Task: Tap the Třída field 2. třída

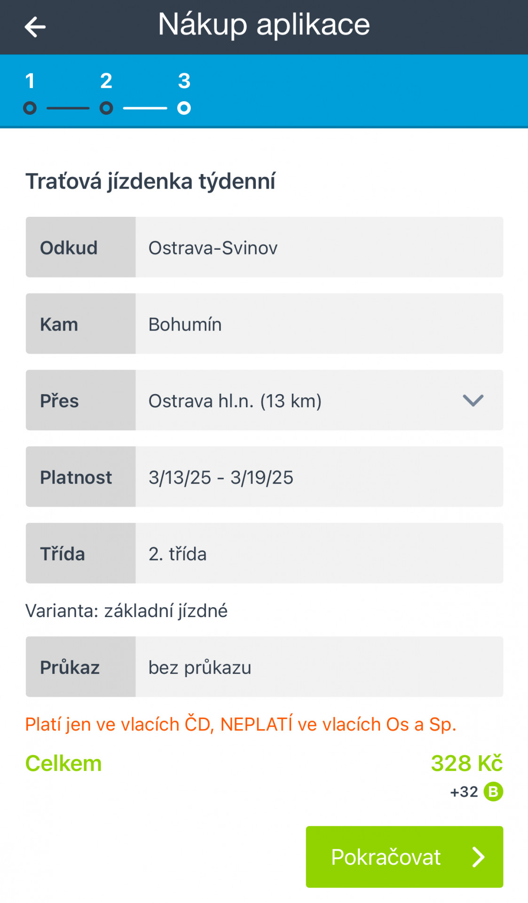Action: click(319, 554)
